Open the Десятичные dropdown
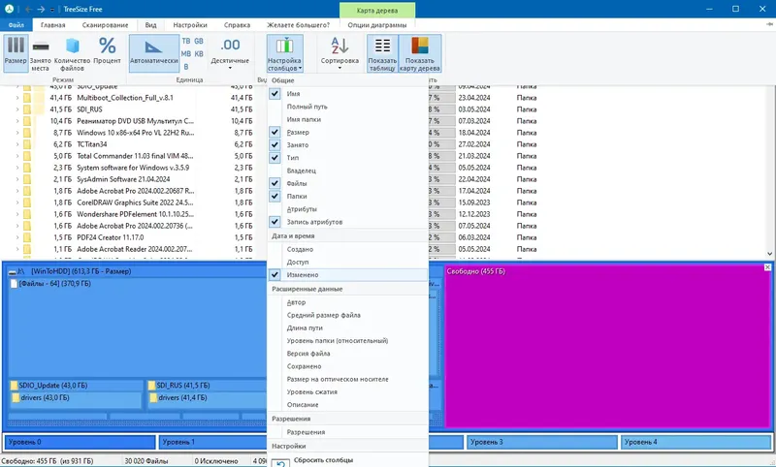 coord(230,53)
